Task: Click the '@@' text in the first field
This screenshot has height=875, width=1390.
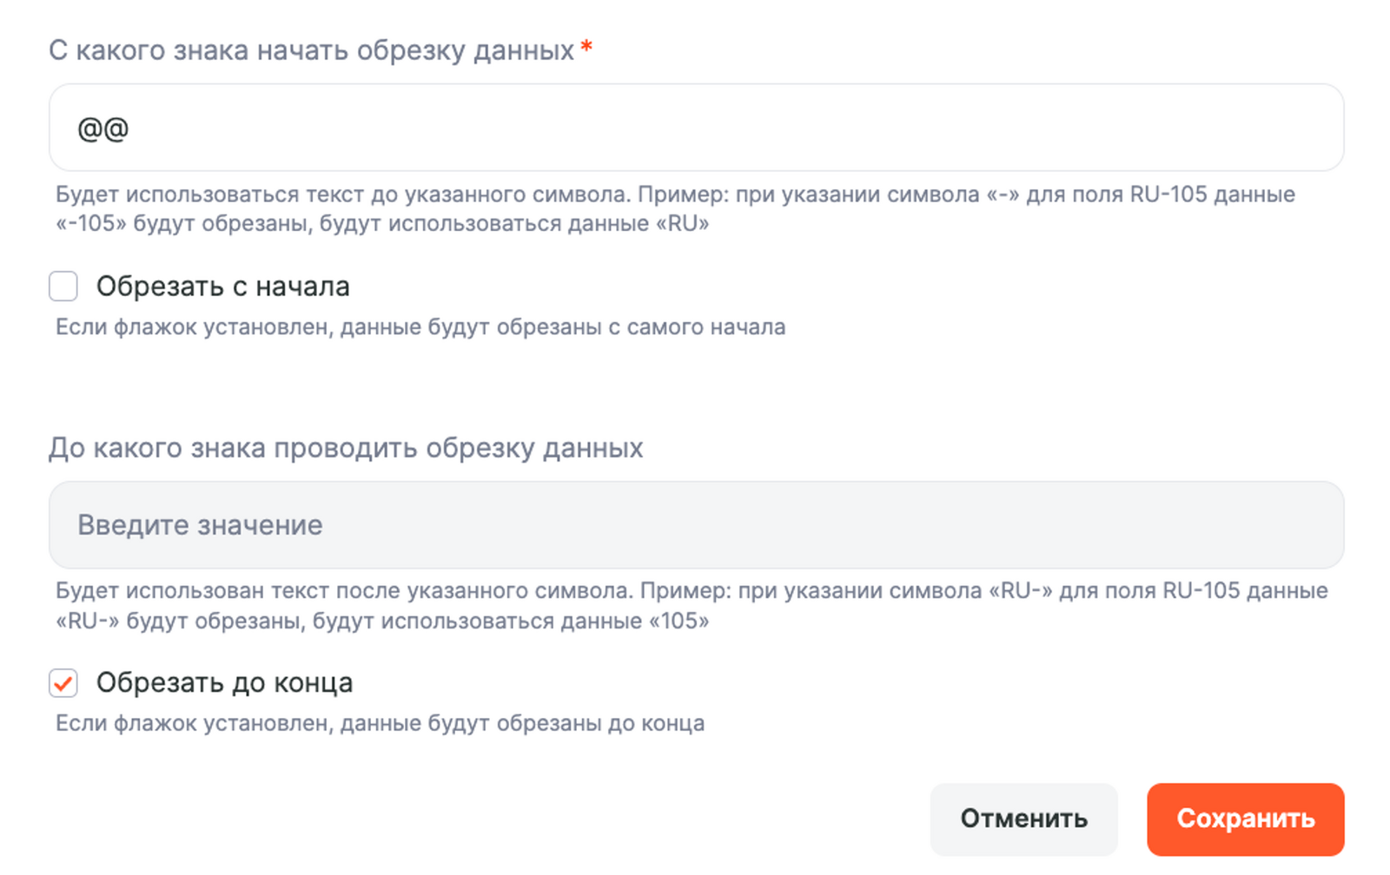Action: pos(103,128)
